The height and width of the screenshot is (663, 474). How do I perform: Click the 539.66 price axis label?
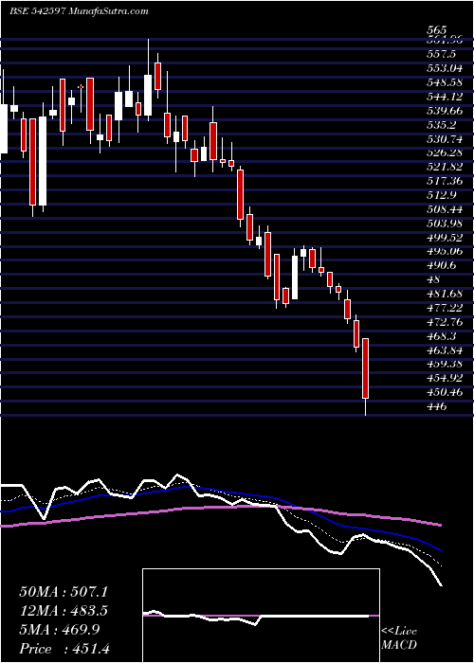[x=446, y=111]
